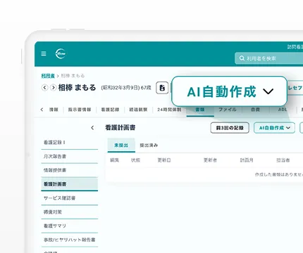Viewport: 303px width, 253px height.
Task: Open 情報提供書 in the sidebar
Action: [x=70, y=170]
